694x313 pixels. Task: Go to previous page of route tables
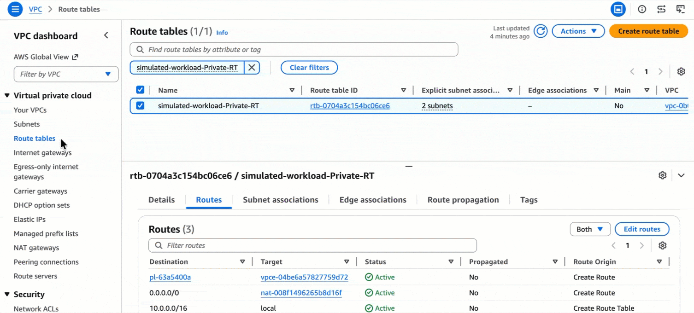(632, 71)
